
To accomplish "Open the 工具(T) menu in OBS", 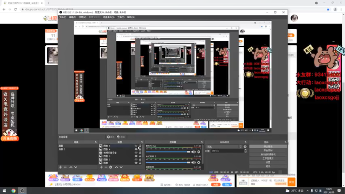I will [x=121, y=17].
